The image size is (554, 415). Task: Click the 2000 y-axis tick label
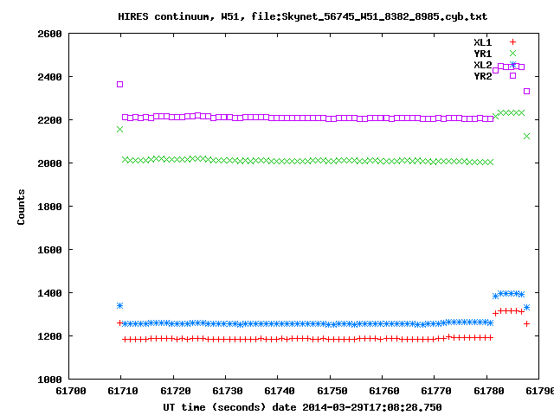coord(50,163)
